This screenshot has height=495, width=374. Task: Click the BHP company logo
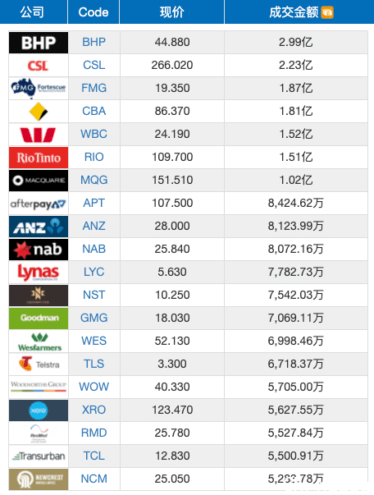coord(39,43)
